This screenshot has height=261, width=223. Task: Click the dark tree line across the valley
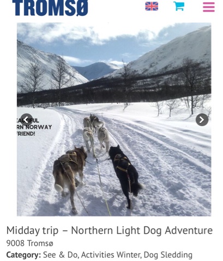tap(114, 92)
